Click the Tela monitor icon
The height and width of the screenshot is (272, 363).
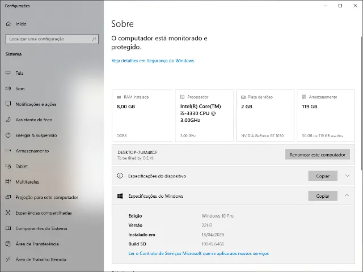pos(8,73)
